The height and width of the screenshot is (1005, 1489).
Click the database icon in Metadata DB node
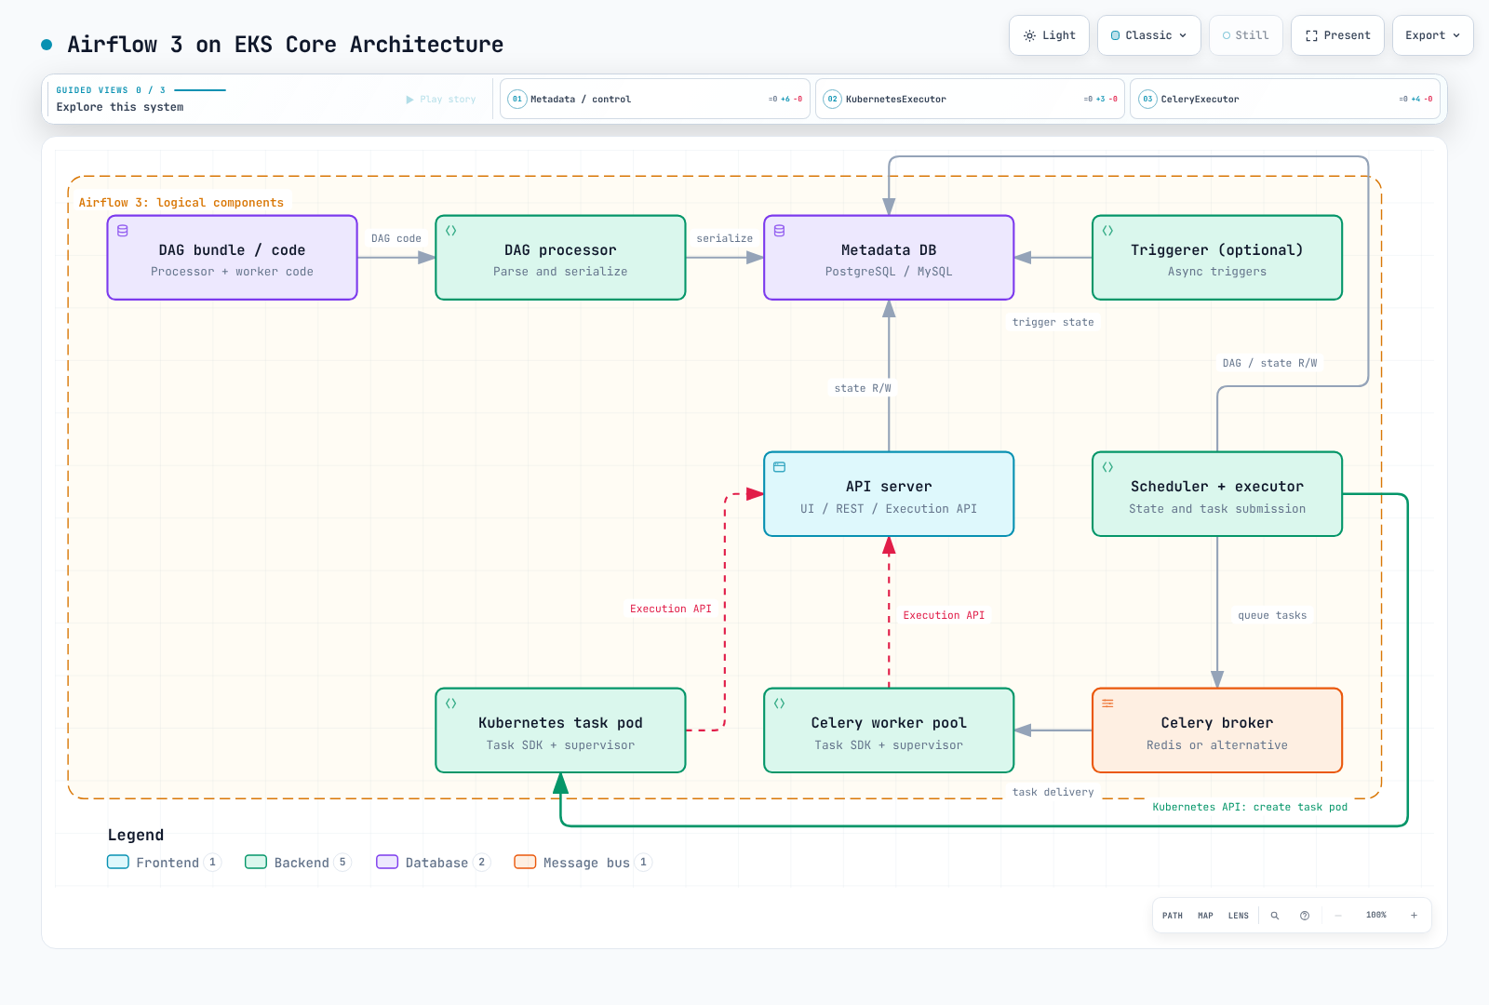coord(780,231)
